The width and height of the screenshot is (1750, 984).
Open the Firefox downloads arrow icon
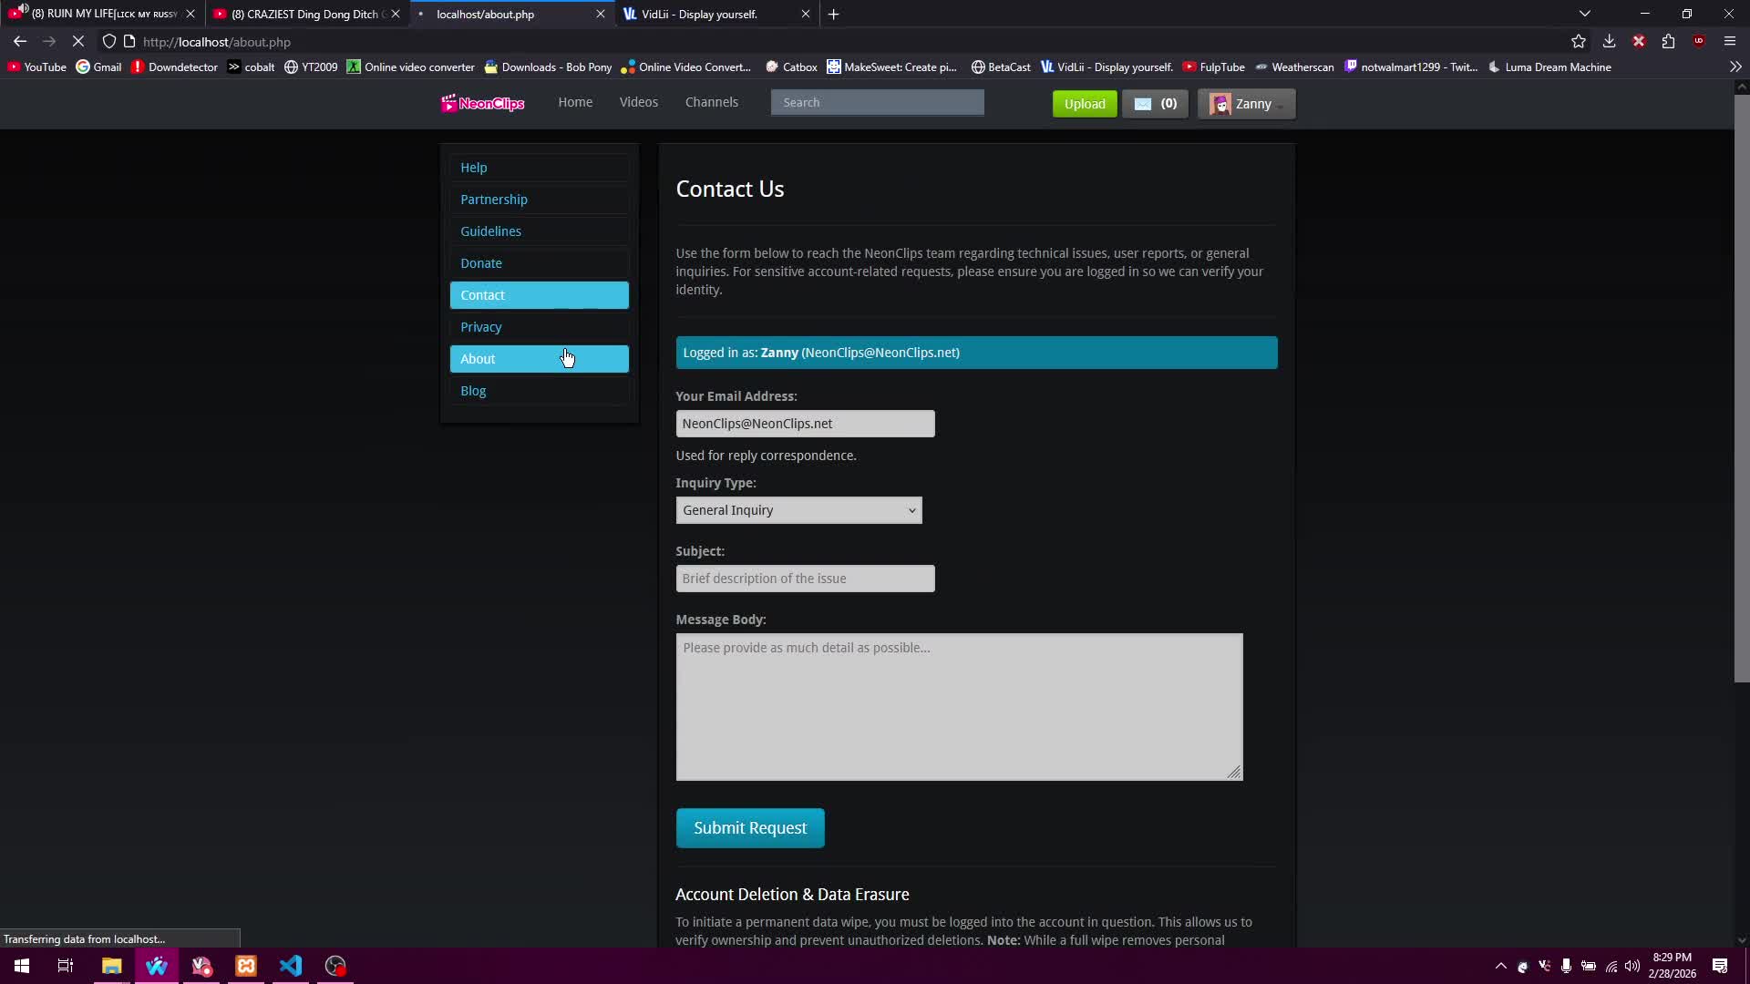coord(1609,42)
